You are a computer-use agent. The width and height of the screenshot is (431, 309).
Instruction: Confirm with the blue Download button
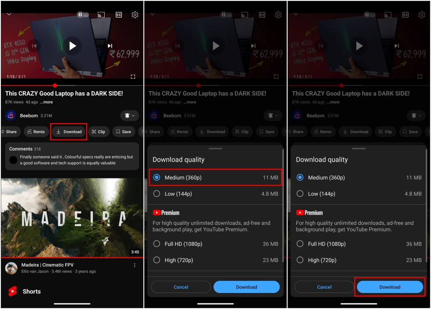point(390,287)
